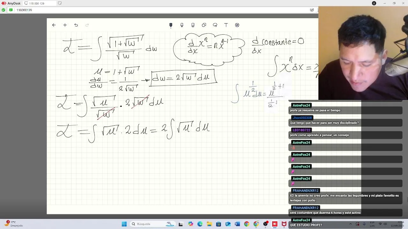The height and width of the screenshot is (229, 408).
Task: Launch Copilot from the taskbar
Action: tap(190, 224)
